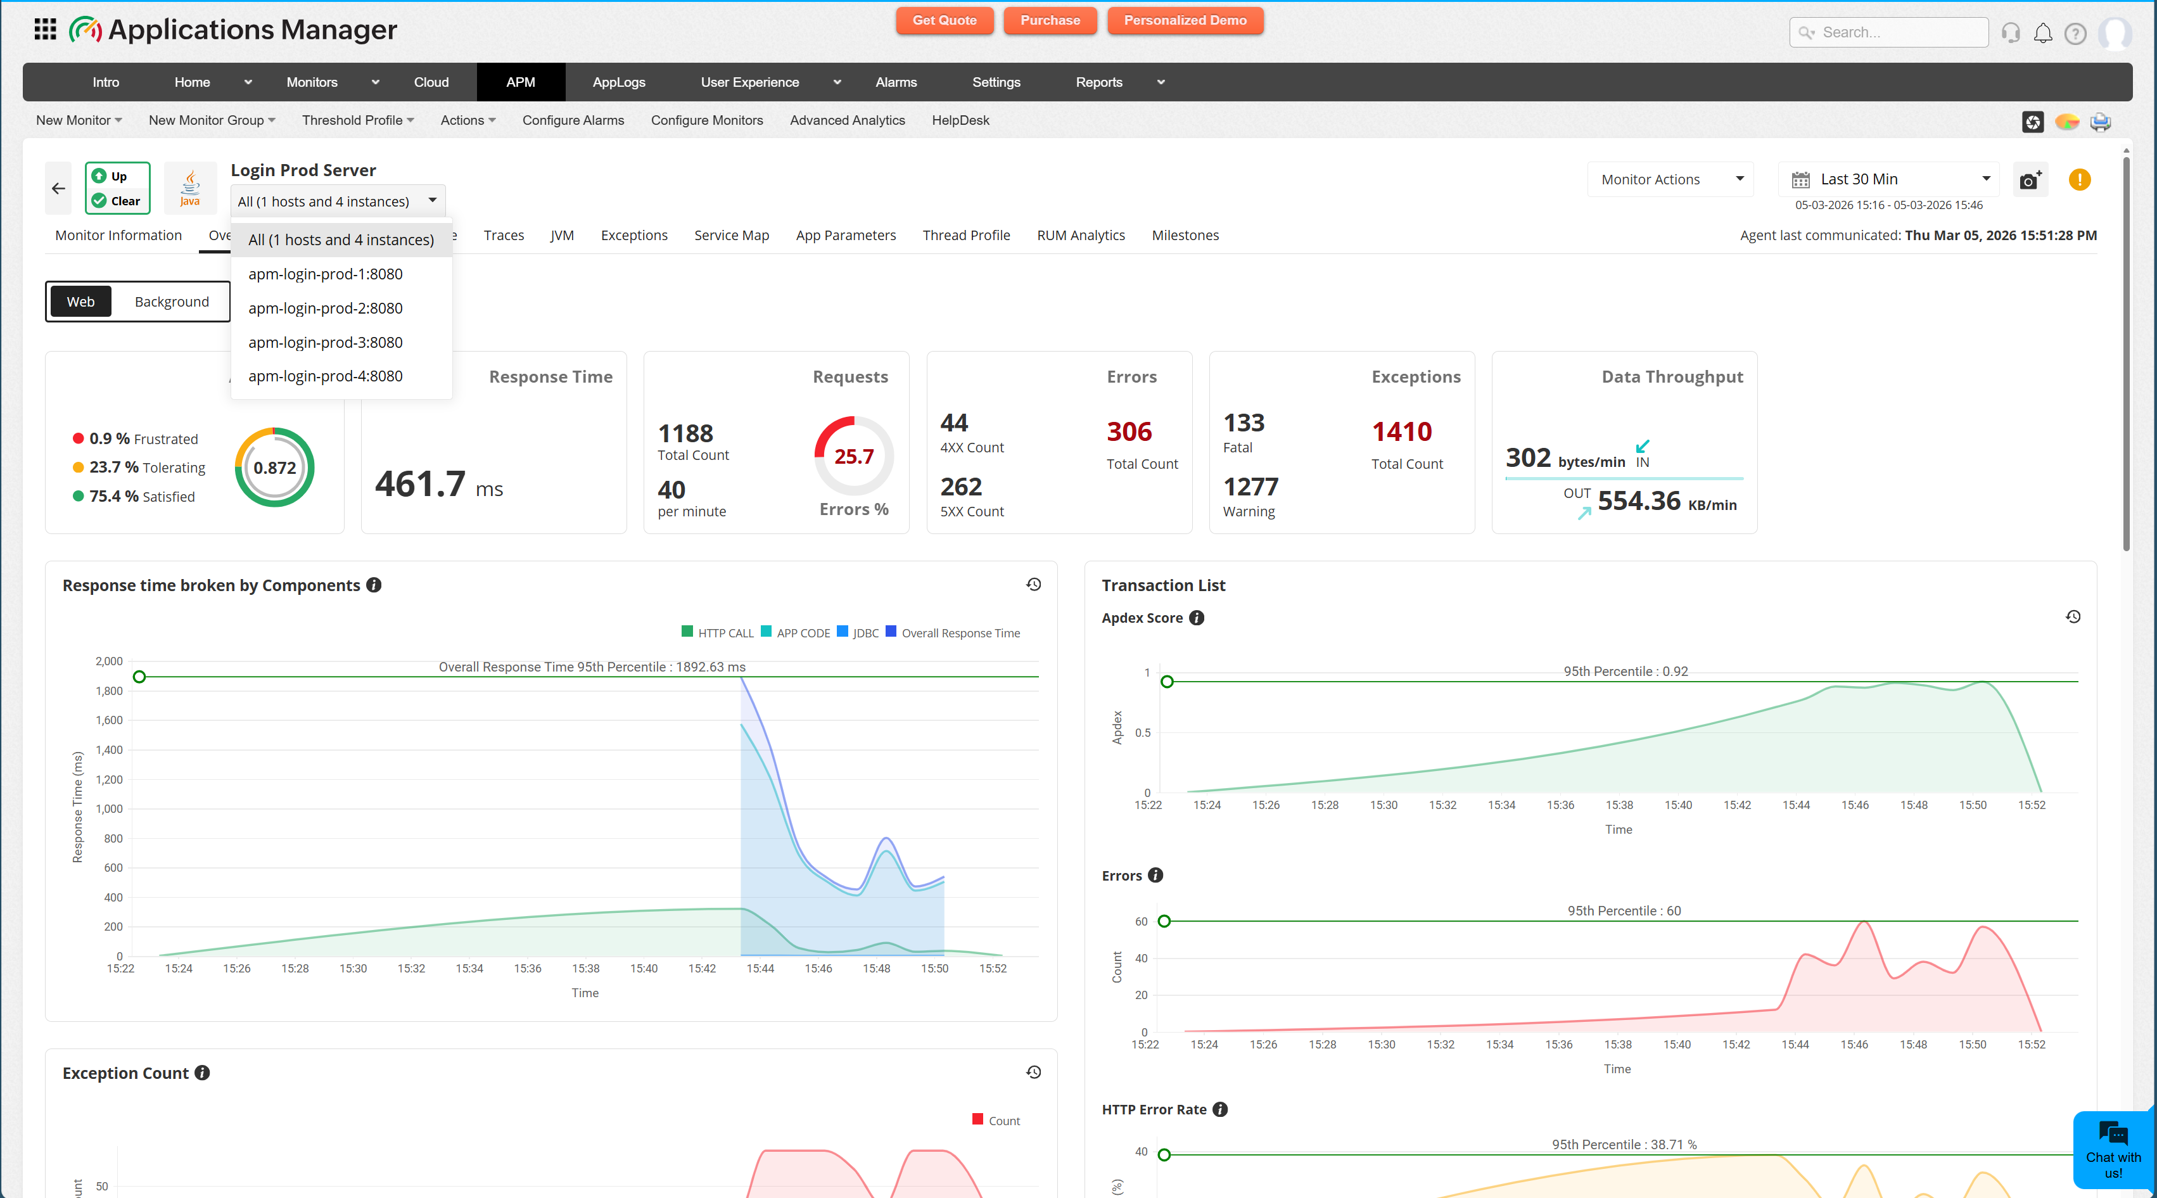This screenshot has width=2157, height=1198.
Task: Open the headset support icon
Action: [x=2011, y=33]
